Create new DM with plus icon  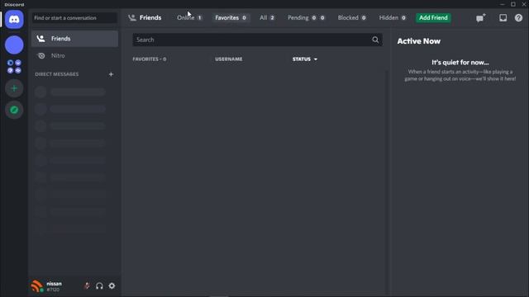coord(111,74)
